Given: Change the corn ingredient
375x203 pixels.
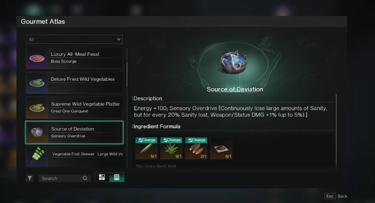Looking at the screenshot, I should [x=196, y=140].
